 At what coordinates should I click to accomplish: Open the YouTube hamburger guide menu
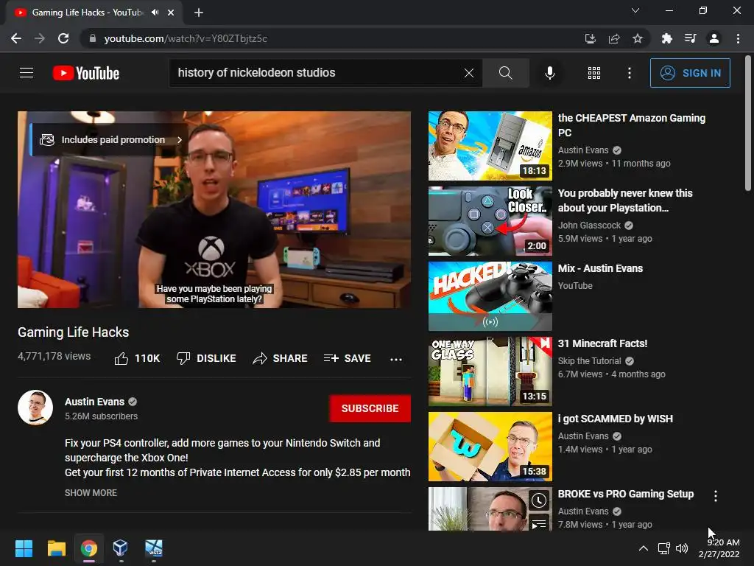(x=27, y=73)
